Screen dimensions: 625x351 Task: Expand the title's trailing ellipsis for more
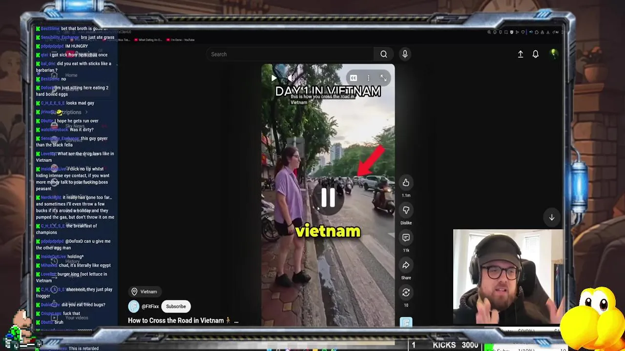(236, 321)
